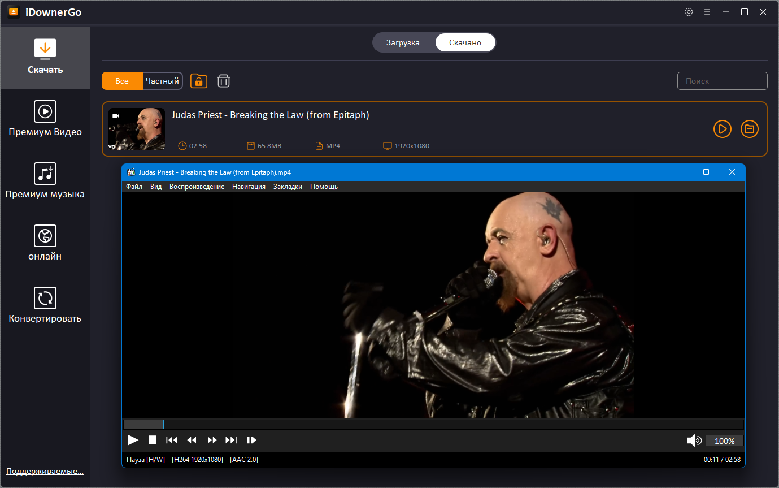
Task: Open Премиум музыка section
Action: click(x=45, y=182)
